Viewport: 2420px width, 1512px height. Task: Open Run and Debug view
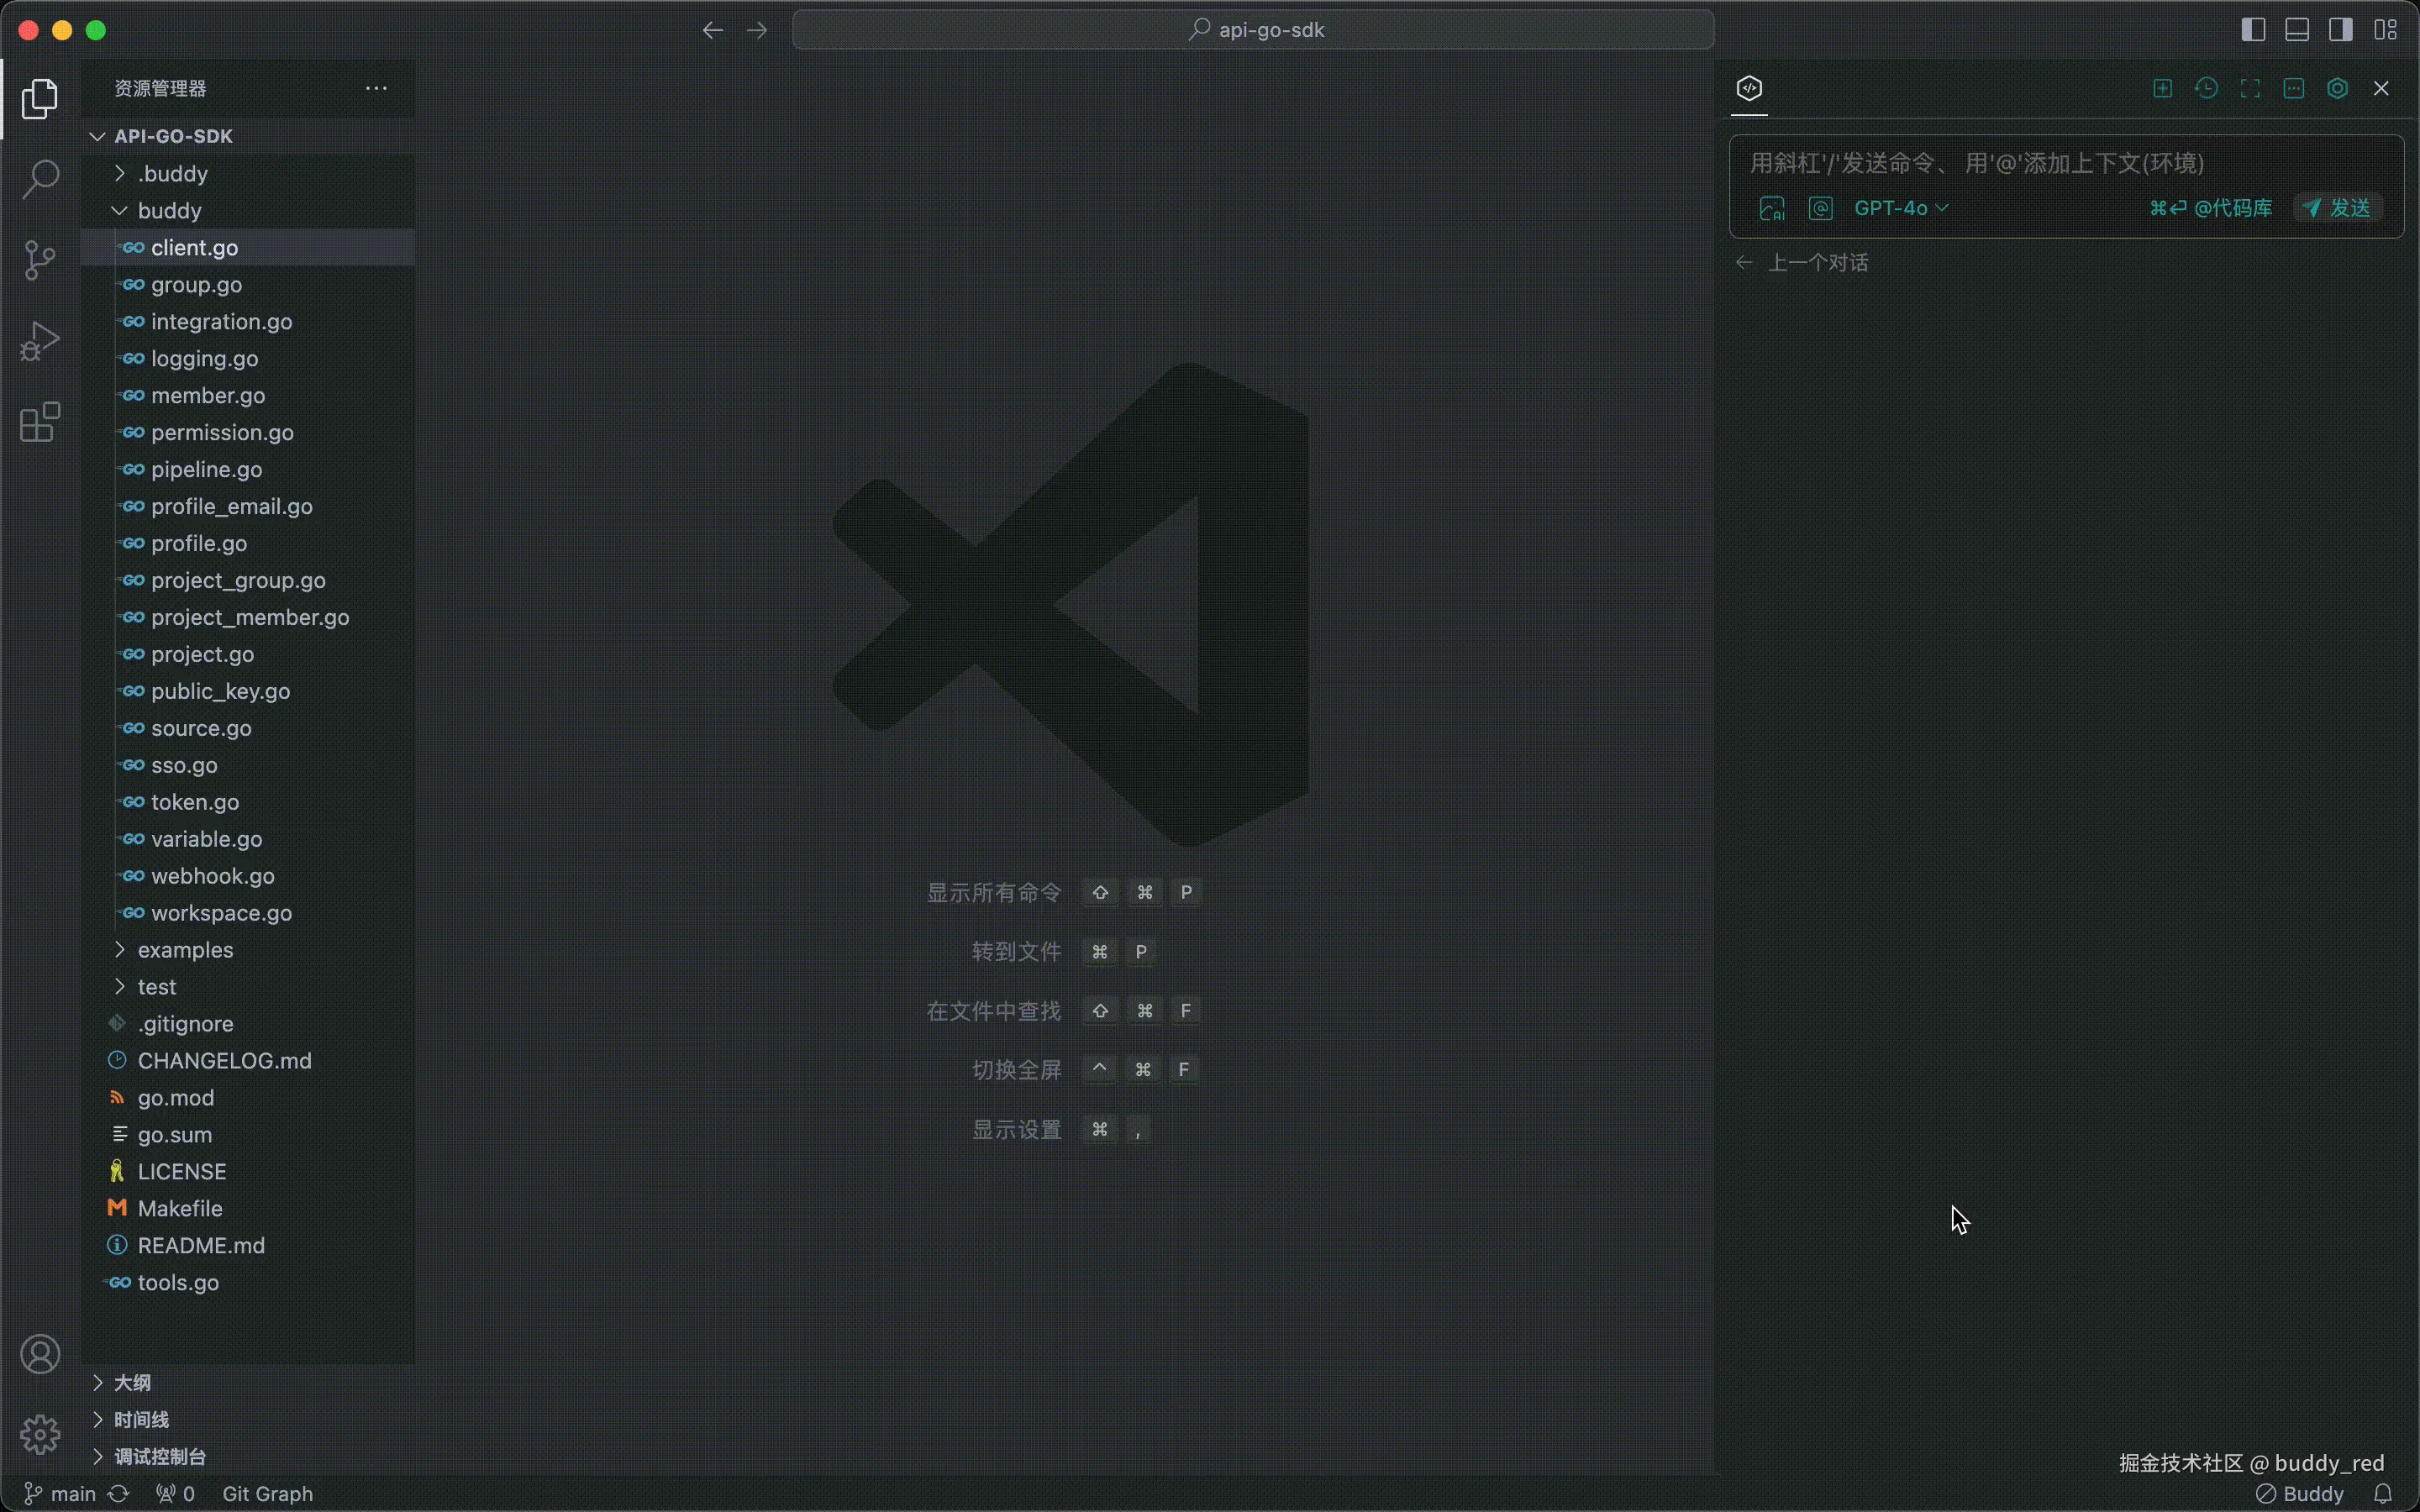pos(40,341)
